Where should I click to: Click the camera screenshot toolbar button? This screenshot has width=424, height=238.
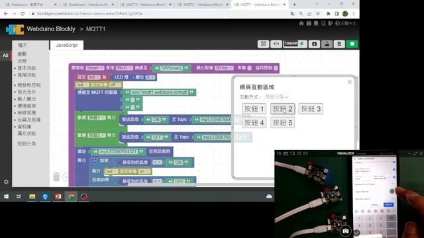pyautogui.click(x=314, y=44)
